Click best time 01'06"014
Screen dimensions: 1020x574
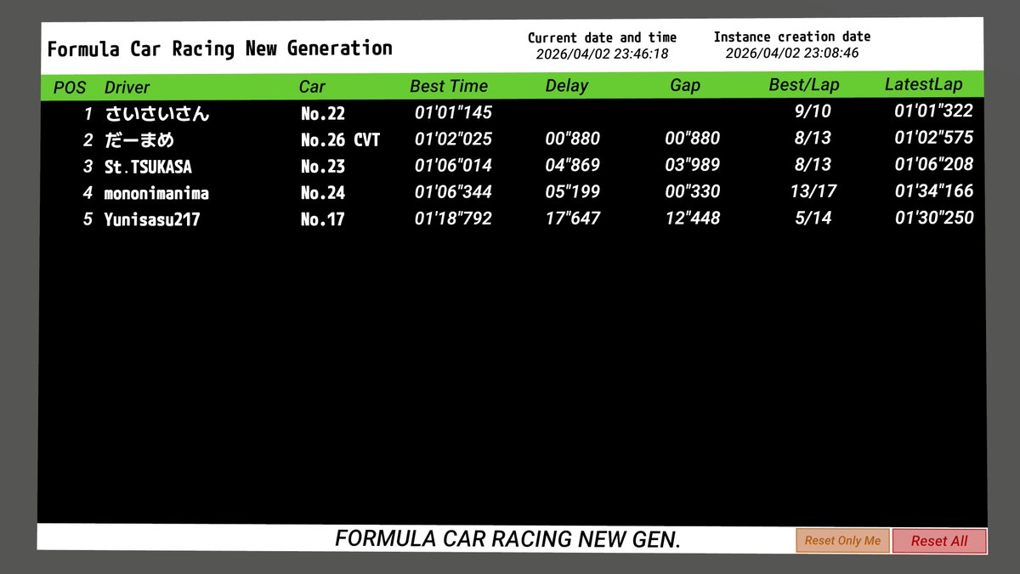pos(453,165)
